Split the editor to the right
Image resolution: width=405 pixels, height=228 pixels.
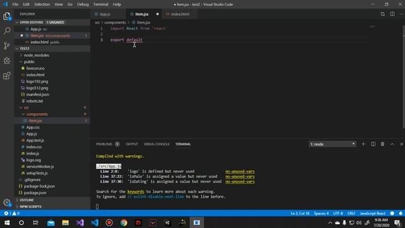(392, 14)
